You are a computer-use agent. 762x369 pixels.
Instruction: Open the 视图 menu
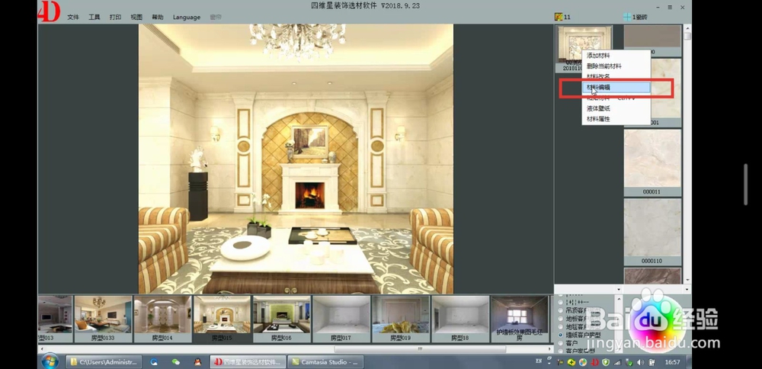pyautogui.click(x=136, y=17)
